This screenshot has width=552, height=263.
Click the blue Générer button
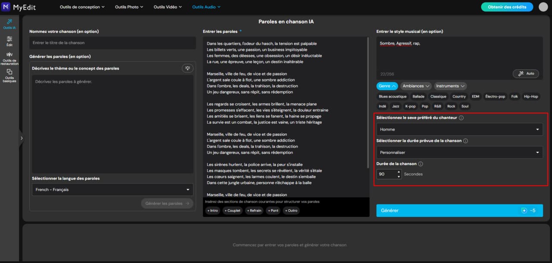point(460,210)
